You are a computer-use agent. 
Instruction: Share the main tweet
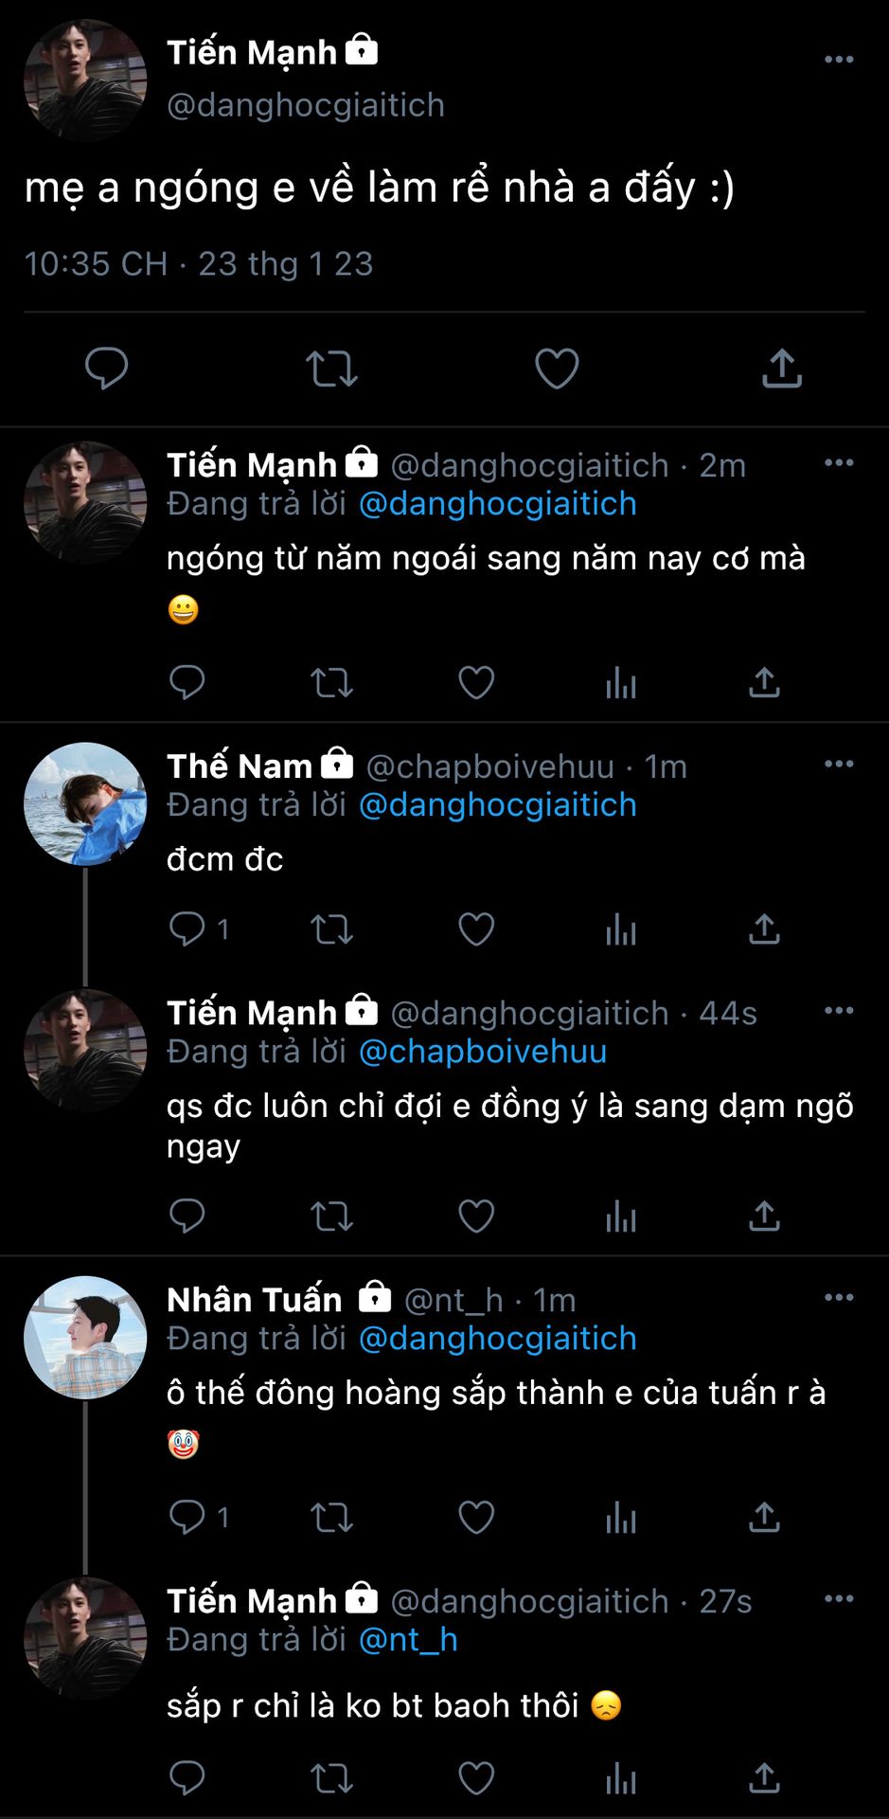click(782, 369)
